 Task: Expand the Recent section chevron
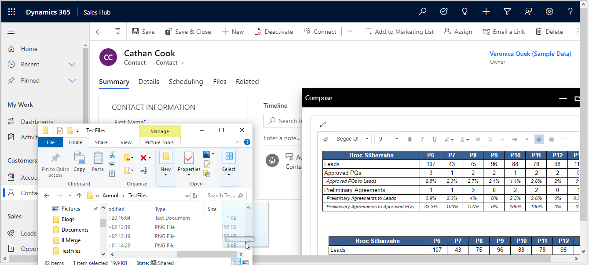pos(73,65)
